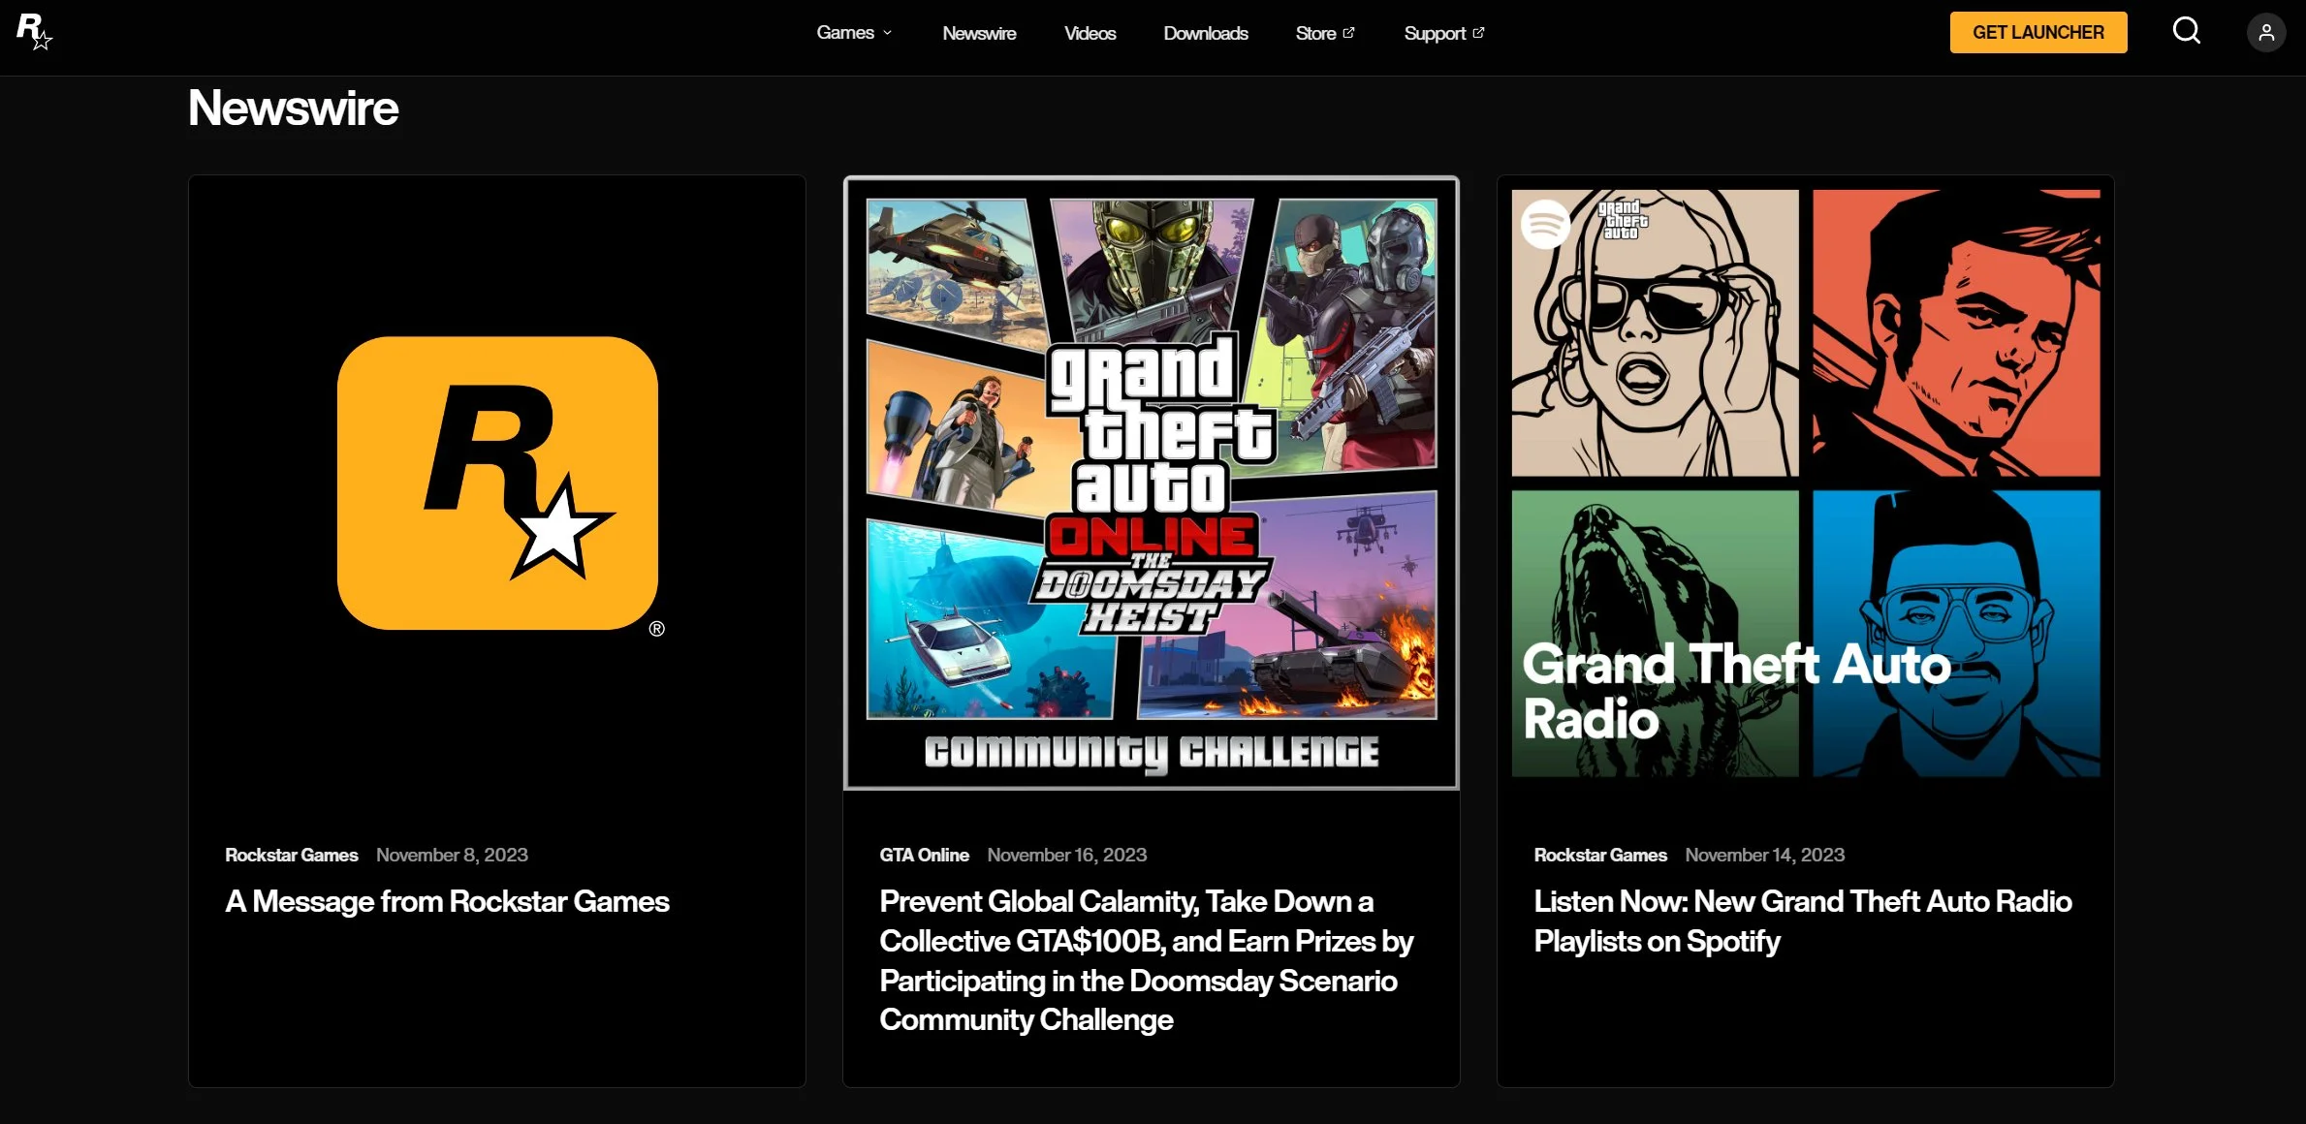Click the external link icon beside Support

click(1478, 33)
